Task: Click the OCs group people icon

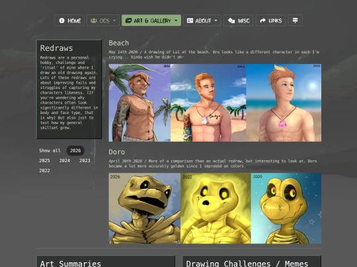Action: coord(94,20)
